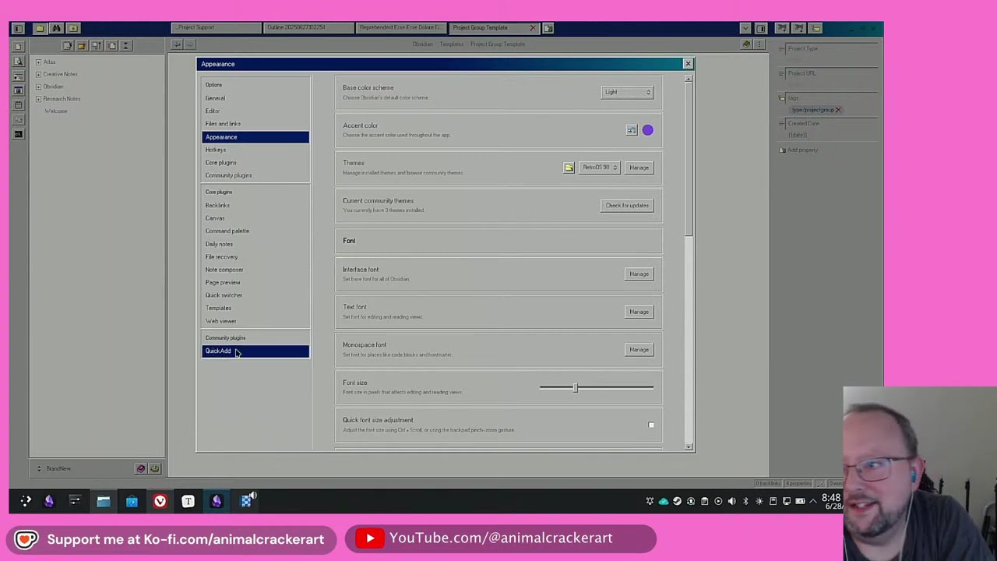Open Community plugins settings
The width and height of the screenshot is (997, 561).
(x=255, y=175)
